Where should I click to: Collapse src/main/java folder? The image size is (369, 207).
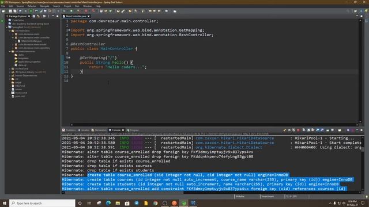(10, 30)
